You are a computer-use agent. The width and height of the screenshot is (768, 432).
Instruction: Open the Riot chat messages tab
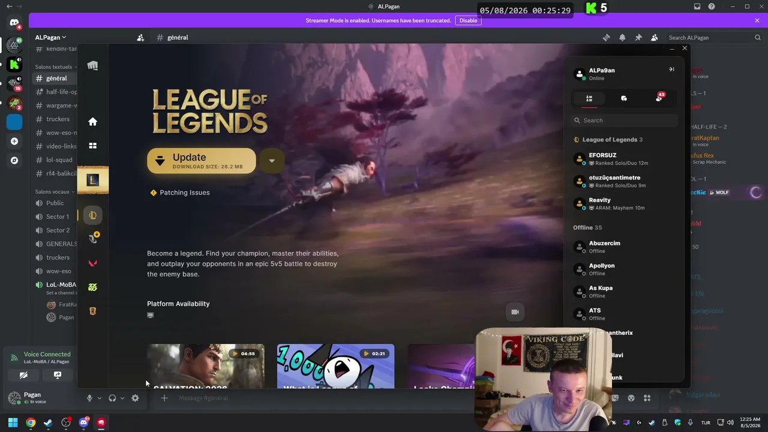(624, 98)
